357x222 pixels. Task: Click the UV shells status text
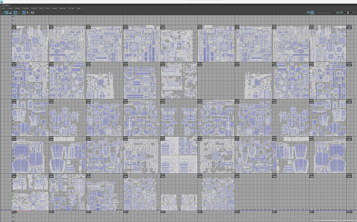point(335,220)
